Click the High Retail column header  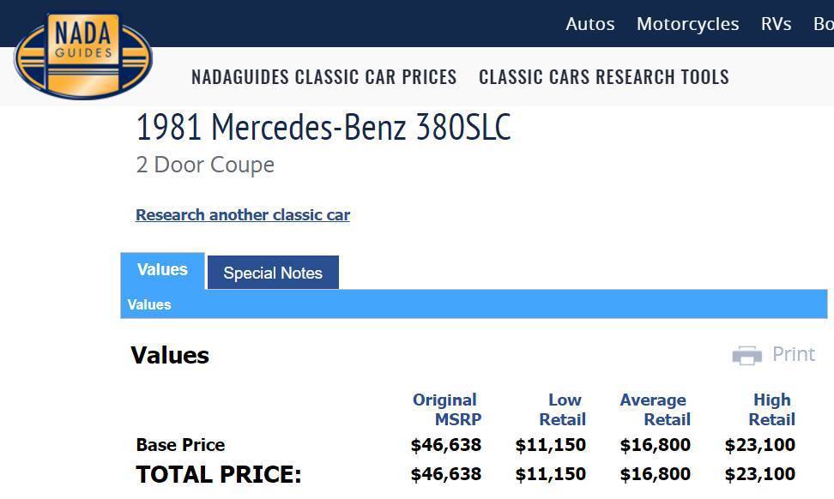click(x=771, y=409)
